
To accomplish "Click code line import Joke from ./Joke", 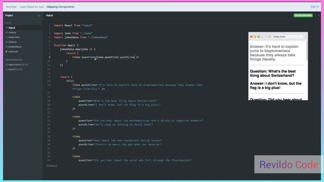I will coord(73,33).
